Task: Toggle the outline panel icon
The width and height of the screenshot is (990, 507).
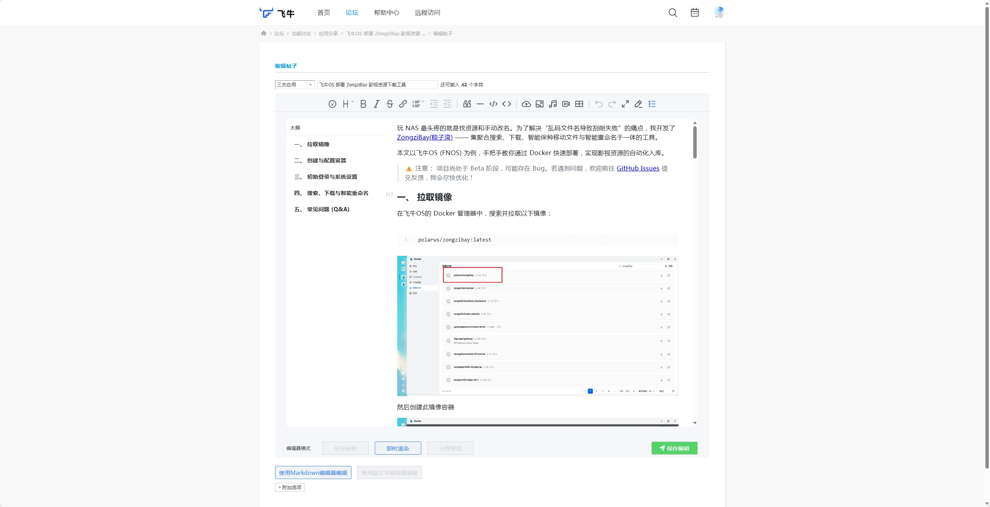Action: 652,104
